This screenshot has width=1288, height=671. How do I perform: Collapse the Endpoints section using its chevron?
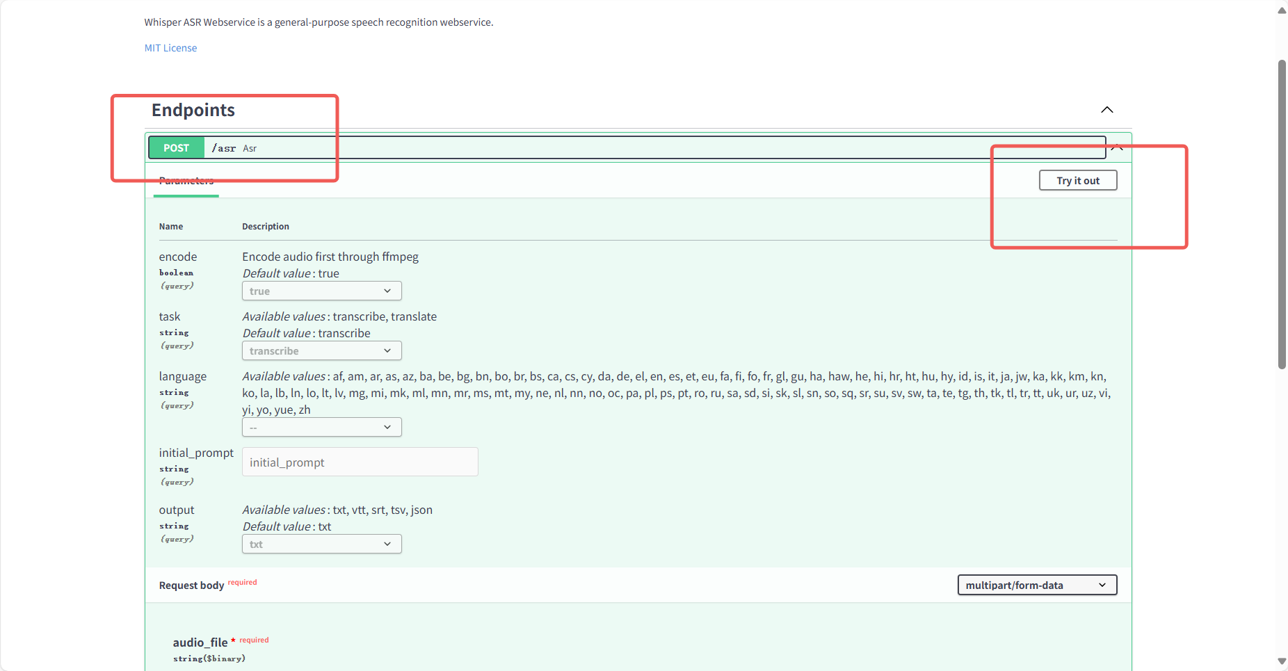[1106, 110]
